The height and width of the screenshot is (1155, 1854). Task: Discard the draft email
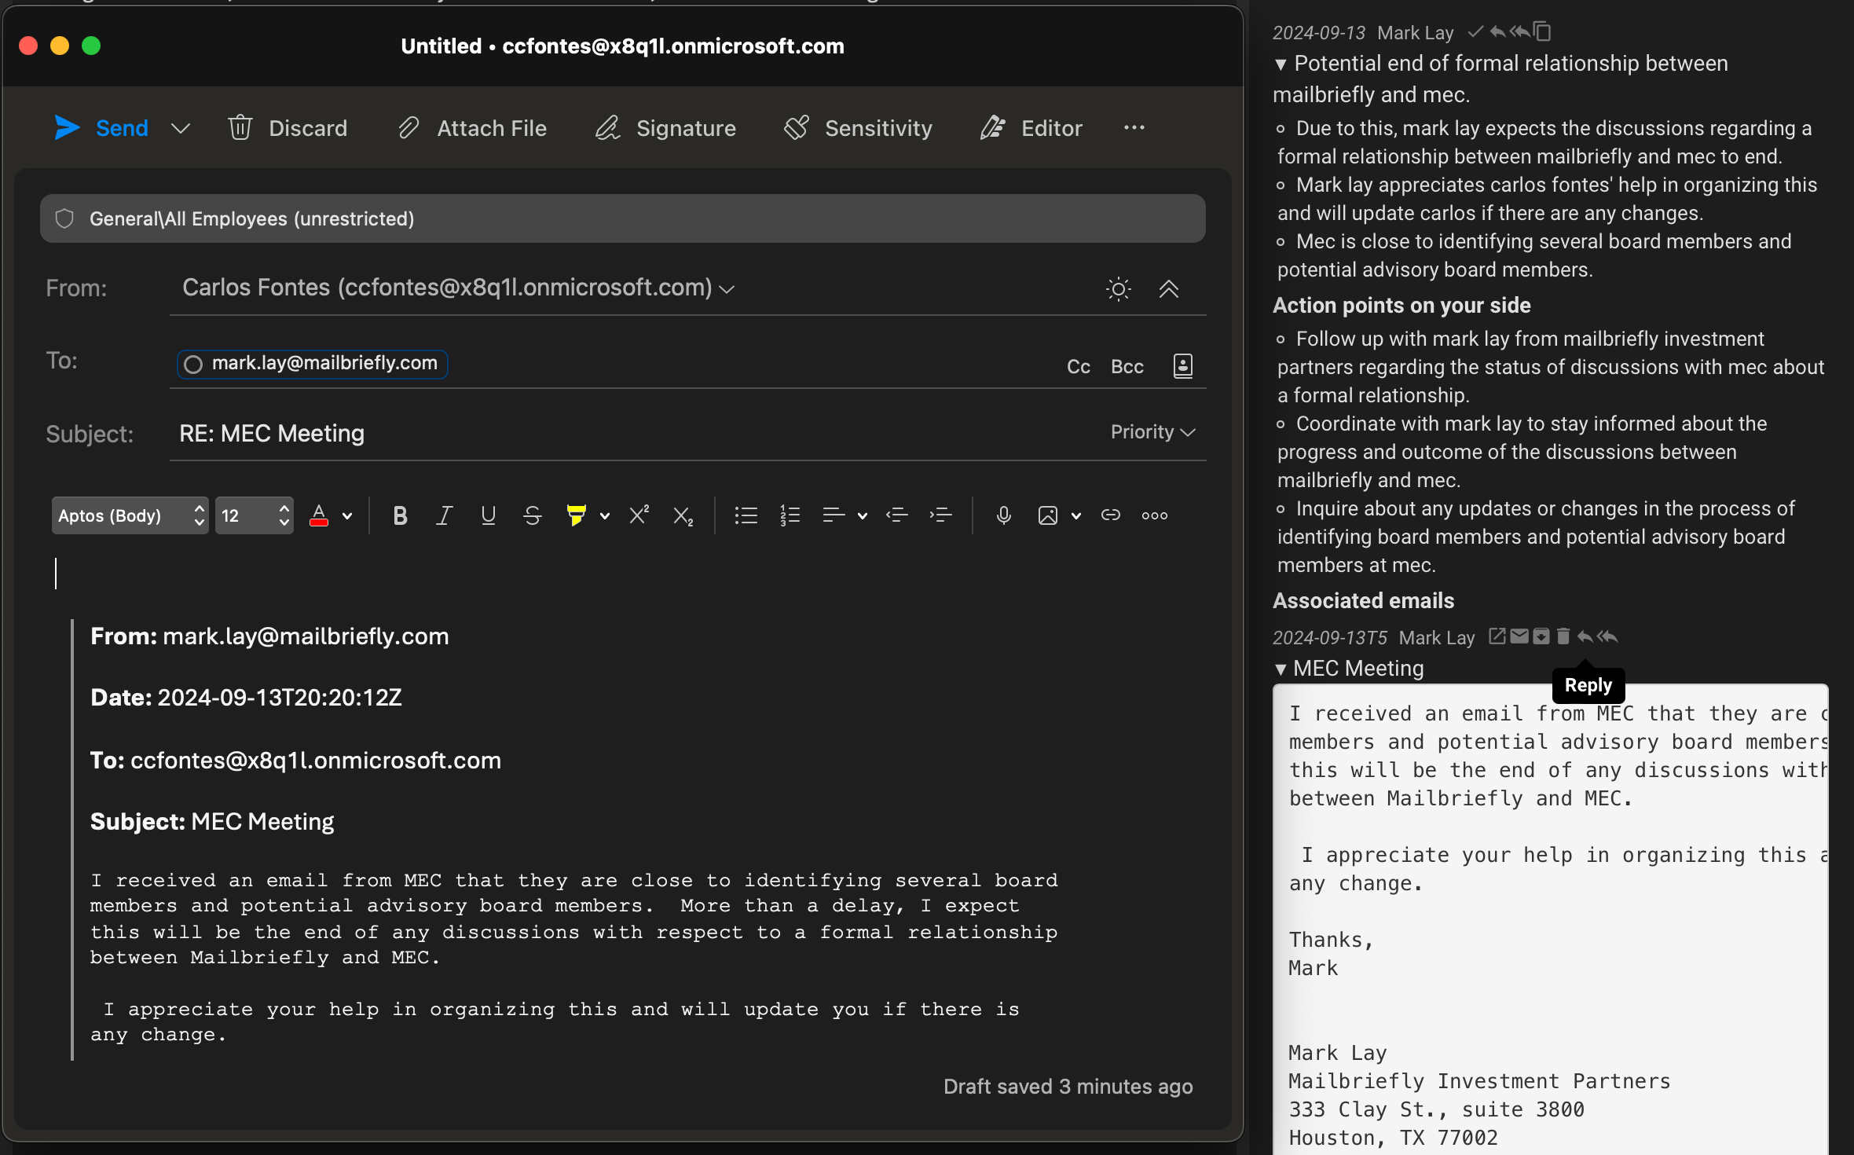pos(288,128)
